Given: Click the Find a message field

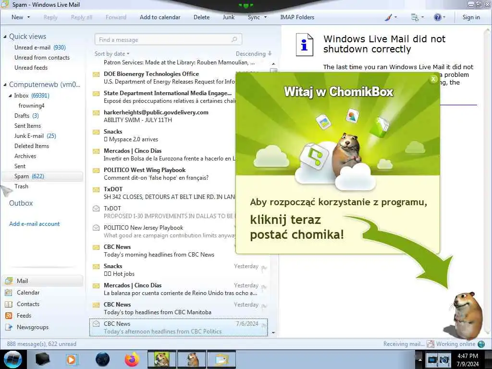Looking at the screenshot, I should click(x=168, y=39).
